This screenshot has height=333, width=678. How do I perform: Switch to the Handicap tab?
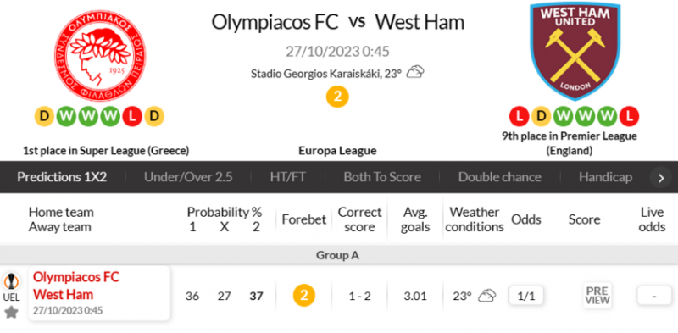(605, 177)
